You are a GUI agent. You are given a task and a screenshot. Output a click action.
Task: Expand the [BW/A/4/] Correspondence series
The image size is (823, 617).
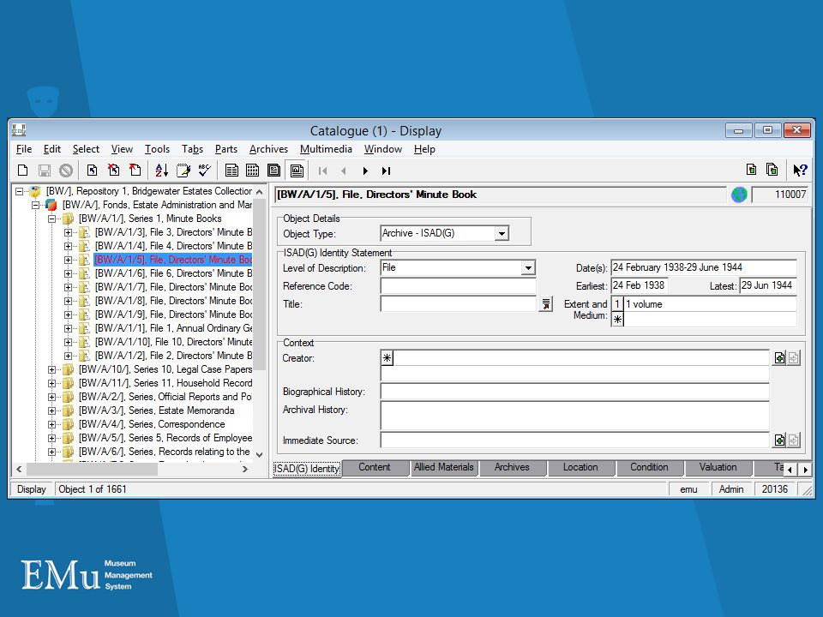click(52, 424)
